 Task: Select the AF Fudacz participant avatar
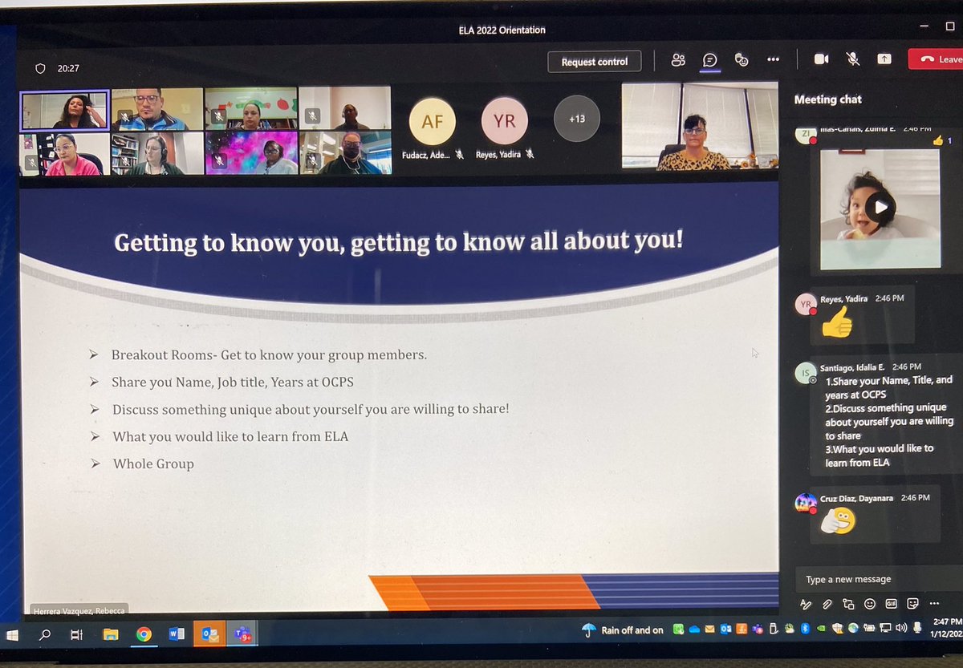click(433, 122)
